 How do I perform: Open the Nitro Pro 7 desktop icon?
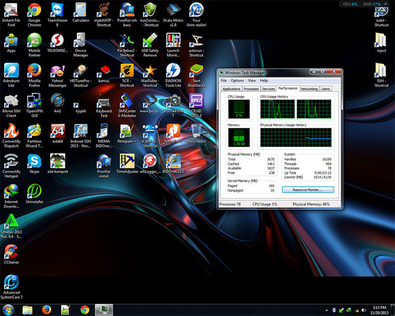(173, 133)
